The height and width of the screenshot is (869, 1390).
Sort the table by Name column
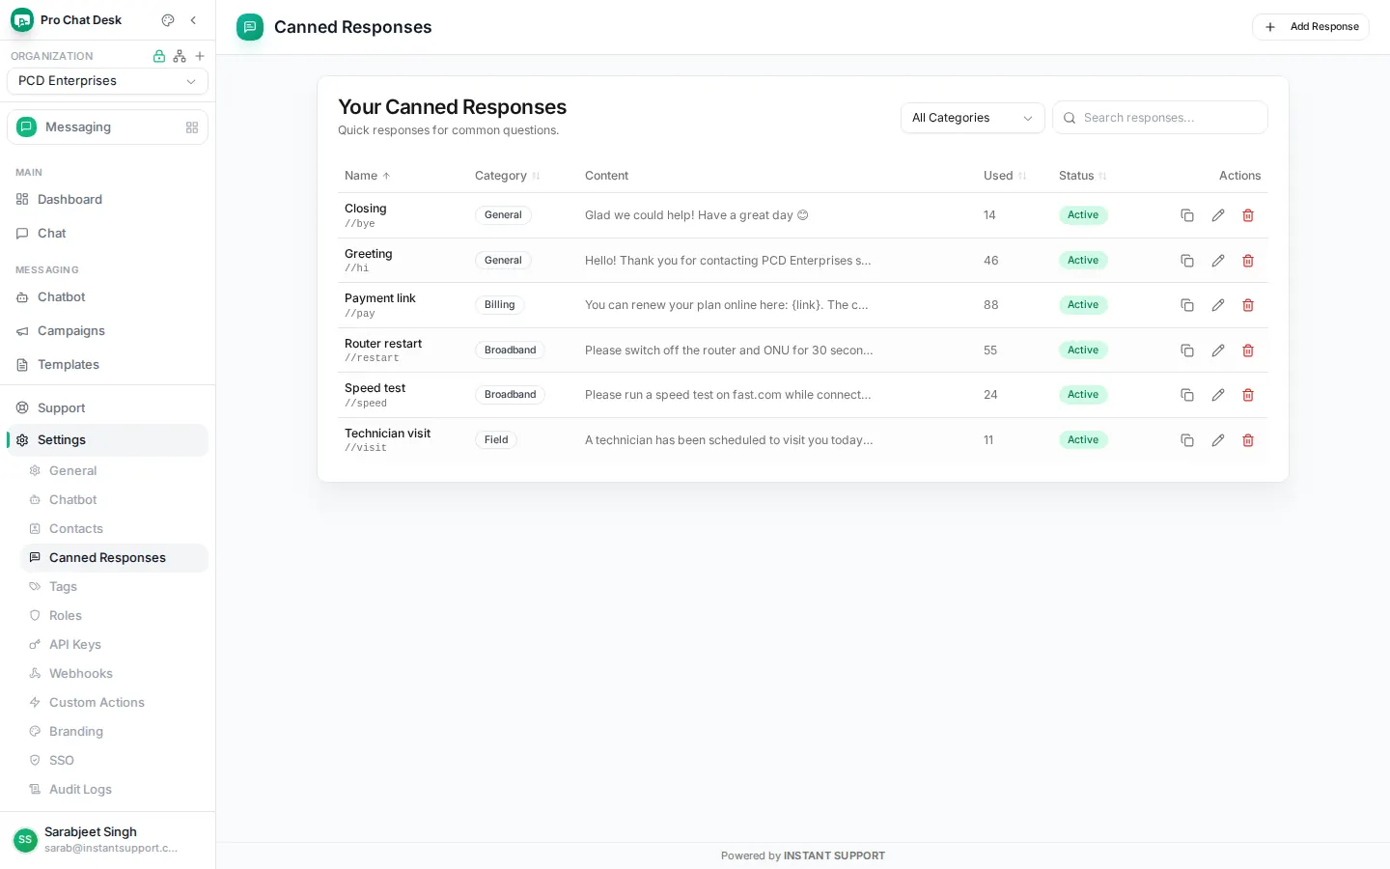click(x=368, y=176)
